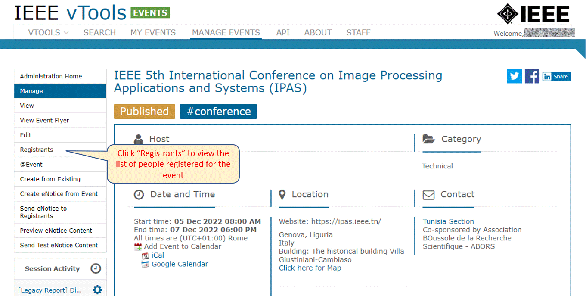Click end time 07 Dec 2022
586x296 pixels.
[213, 230]
